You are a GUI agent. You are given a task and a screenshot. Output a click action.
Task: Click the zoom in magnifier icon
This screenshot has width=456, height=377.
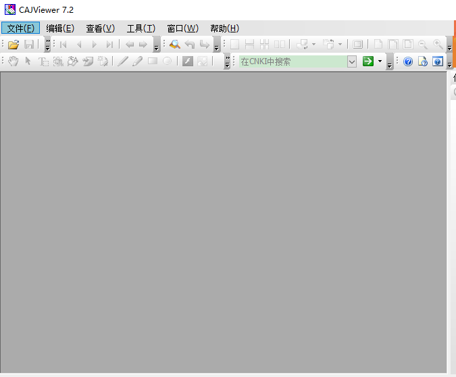(x=438, y=45)
